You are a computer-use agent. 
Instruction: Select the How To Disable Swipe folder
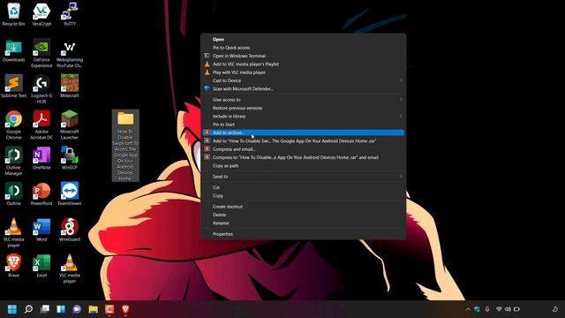(x=125, y=146)
